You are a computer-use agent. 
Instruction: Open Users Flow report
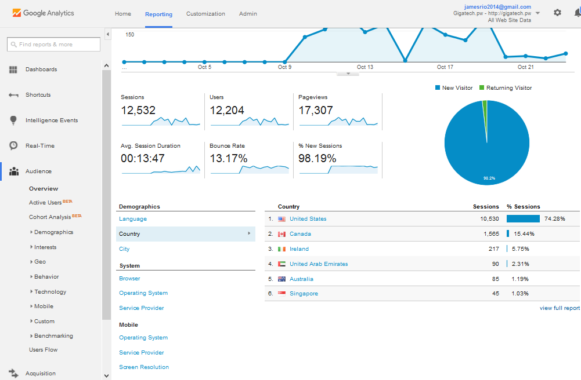click(x=44, y=350)
